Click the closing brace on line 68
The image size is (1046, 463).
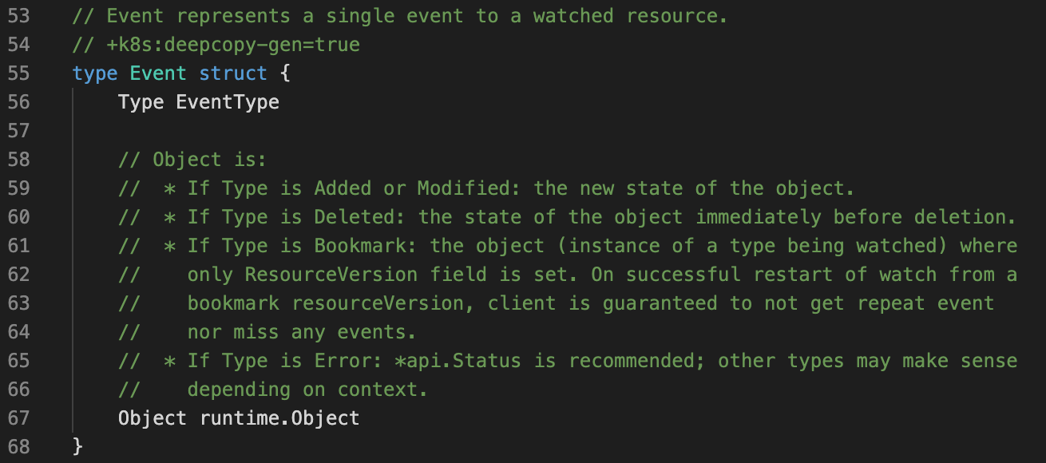tap(77, 447)
